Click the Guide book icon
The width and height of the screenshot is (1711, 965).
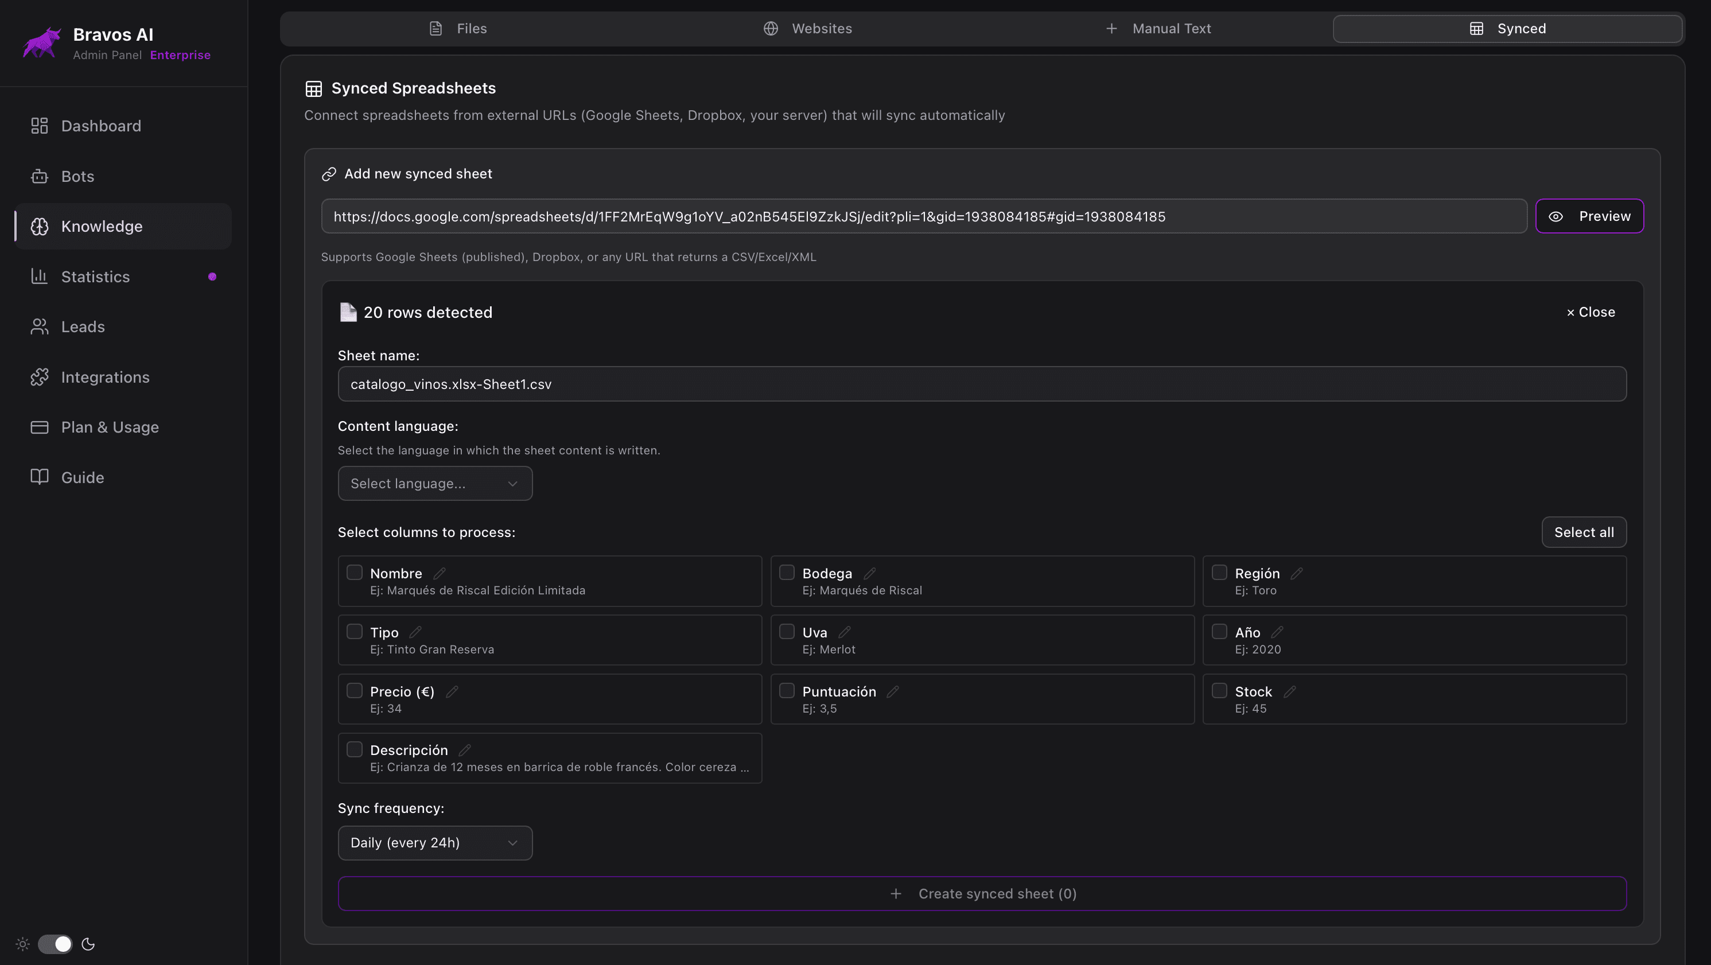[39, 477]
